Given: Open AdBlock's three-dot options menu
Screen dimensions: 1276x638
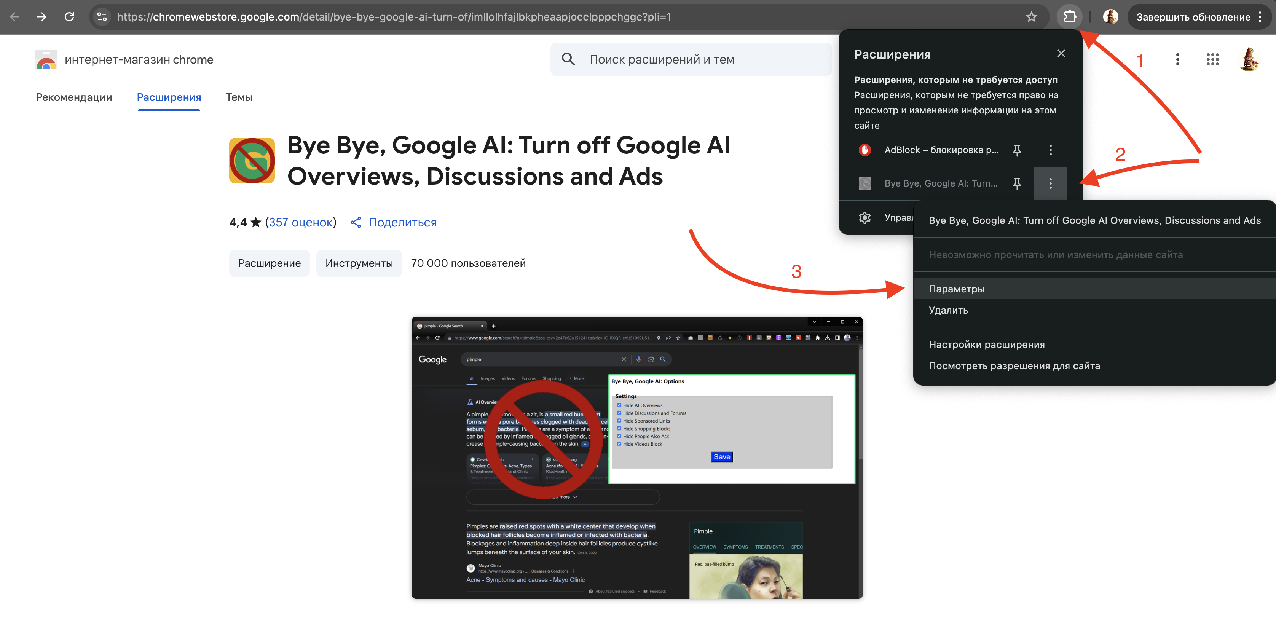Looking at the screenshot, I should pyautogui.click(x=1050, y=150).
